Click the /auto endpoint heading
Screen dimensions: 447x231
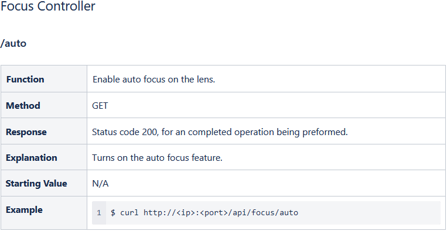click(13, 43)
